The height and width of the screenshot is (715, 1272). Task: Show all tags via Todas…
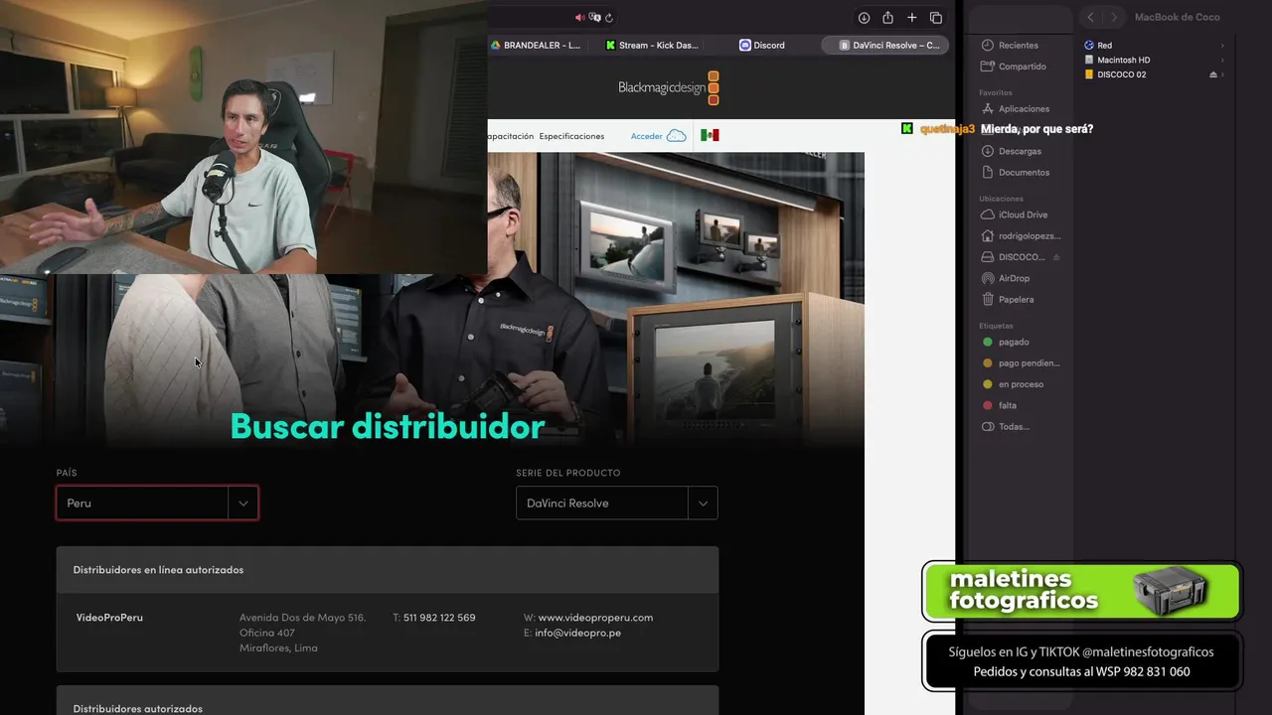(1006, 427)
